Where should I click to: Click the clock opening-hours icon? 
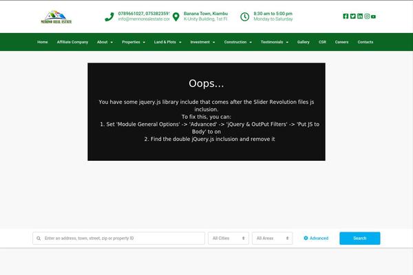click(x=244, y=16)
